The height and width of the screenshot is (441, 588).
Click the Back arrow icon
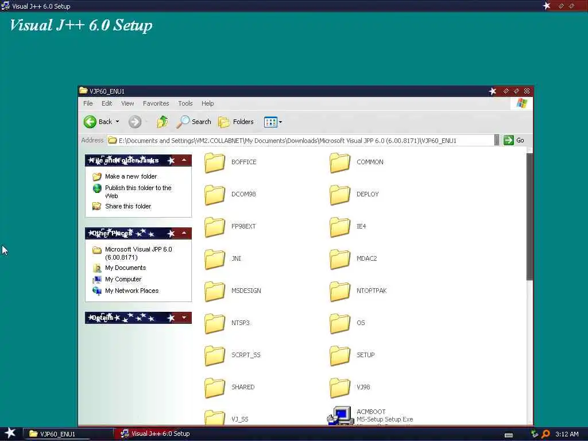coord(90,122)
